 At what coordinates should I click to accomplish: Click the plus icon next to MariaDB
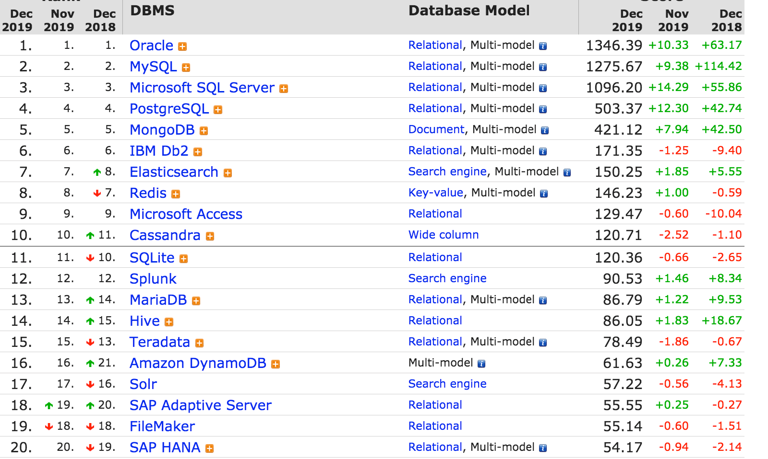coord(196,301)
